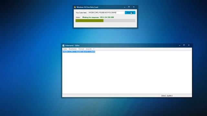Maximize the crack window

pyautogui.click(x=129, y=7)
